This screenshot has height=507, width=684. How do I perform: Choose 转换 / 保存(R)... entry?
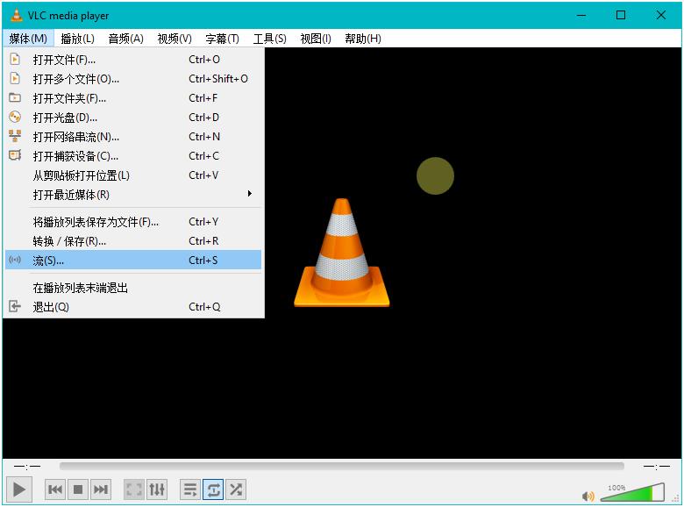point(133,241)
